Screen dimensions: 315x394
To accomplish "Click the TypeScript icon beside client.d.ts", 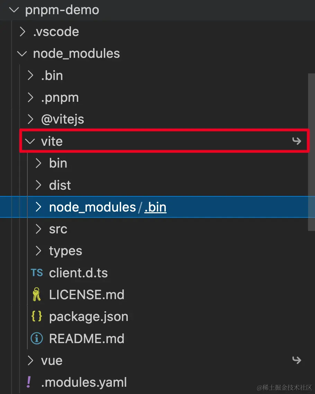I will (x=37, y=273).
